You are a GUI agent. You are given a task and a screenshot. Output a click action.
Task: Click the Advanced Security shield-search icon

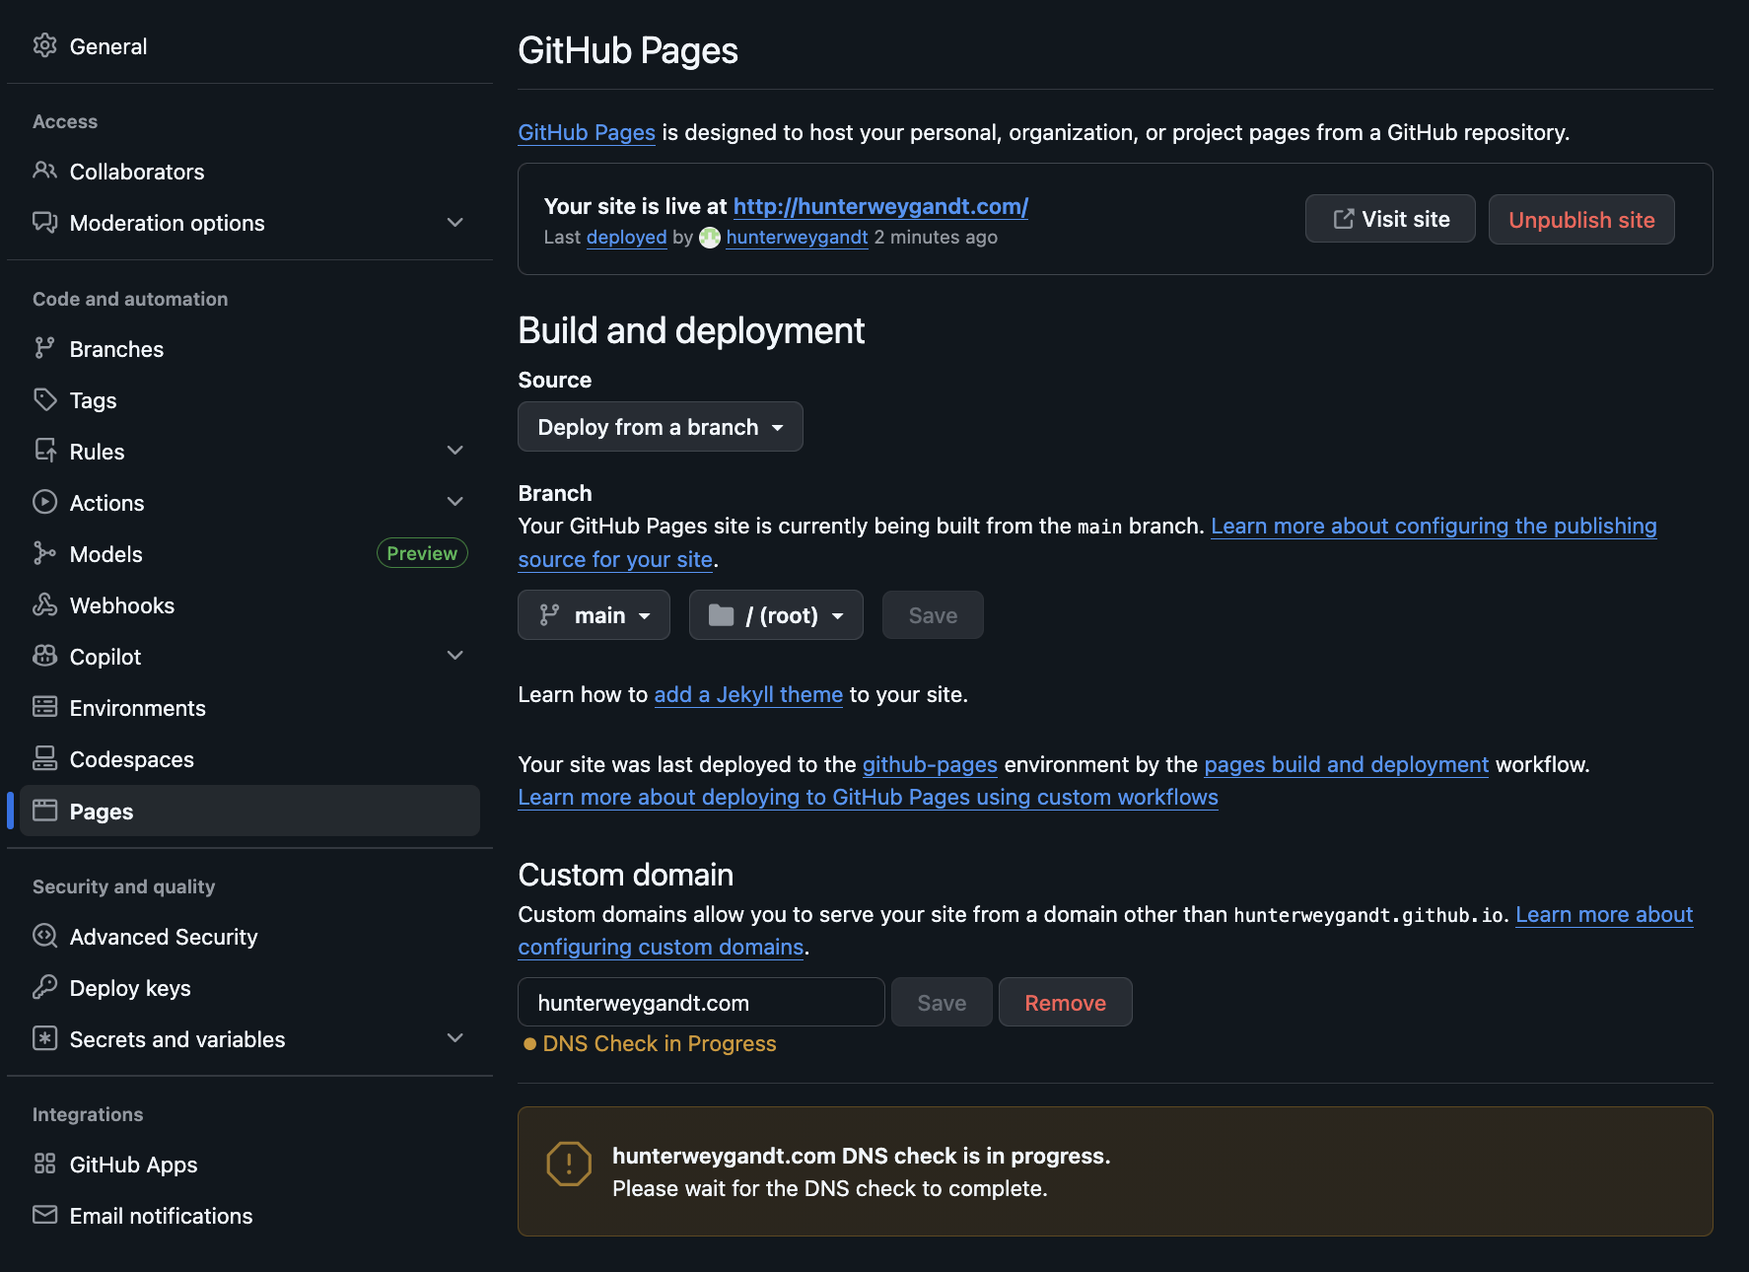click(44, 936)
